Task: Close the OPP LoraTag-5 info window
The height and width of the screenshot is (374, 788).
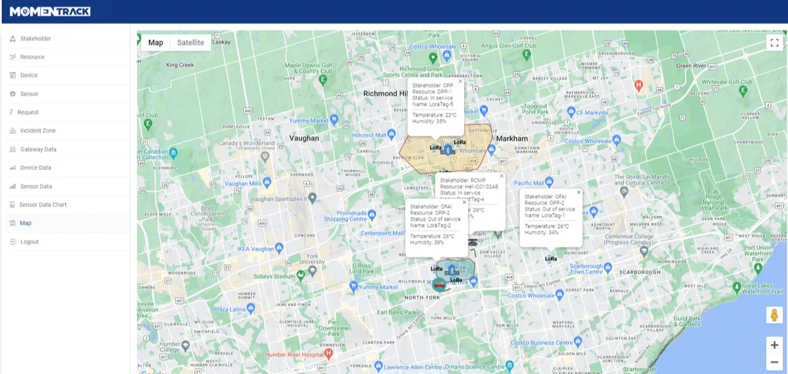Action: point(460,81)
